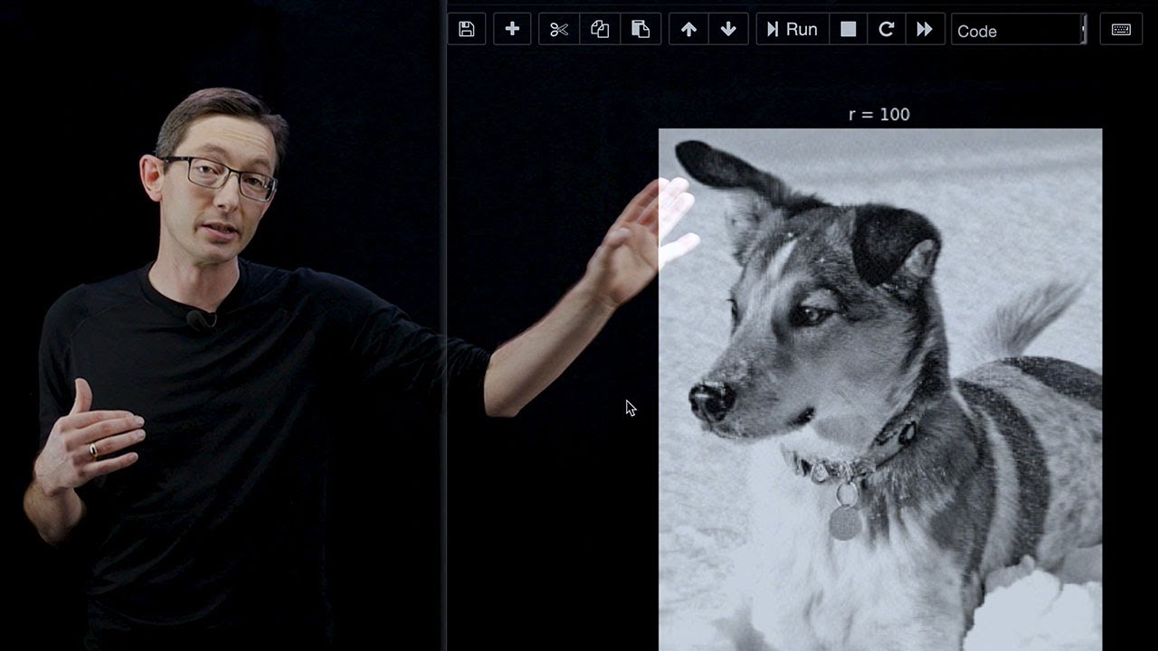Restart the kernel with circular arrow
The width and height of the screenshot is (1158, 651).
(x=887, y=29)
